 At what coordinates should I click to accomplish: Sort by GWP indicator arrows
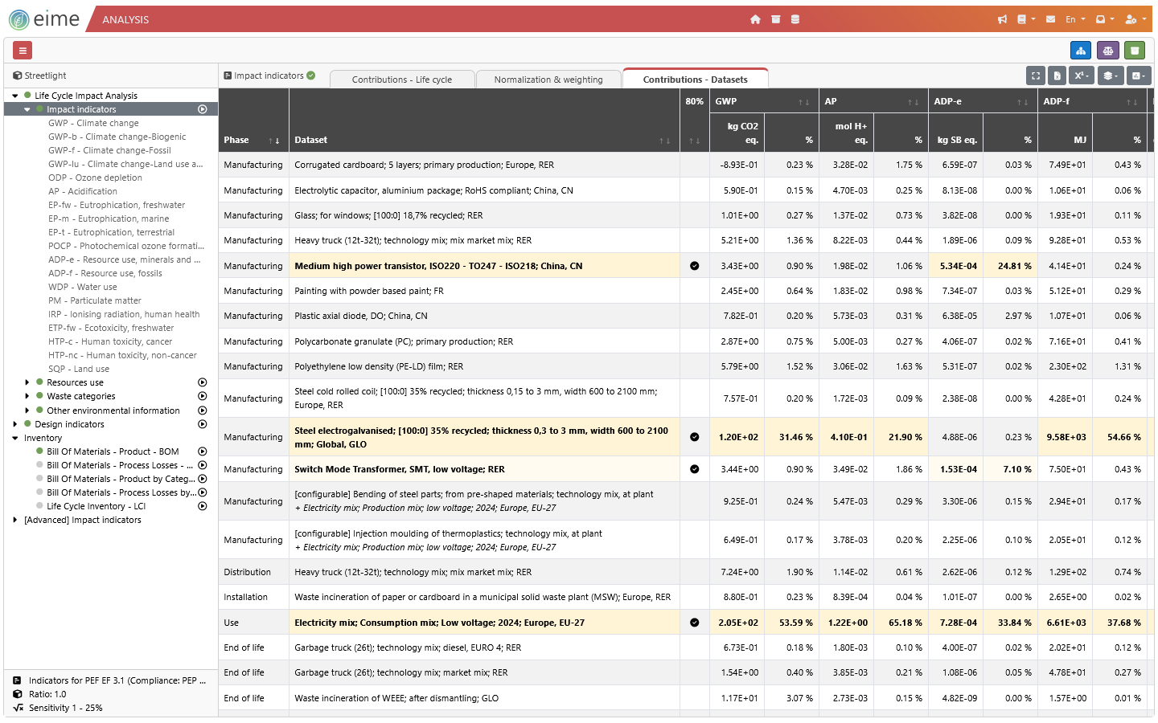803,102
